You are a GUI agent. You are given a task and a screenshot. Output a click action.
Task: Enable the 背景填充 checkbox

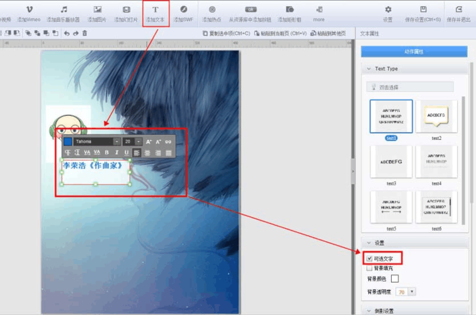tap(370, 268)
